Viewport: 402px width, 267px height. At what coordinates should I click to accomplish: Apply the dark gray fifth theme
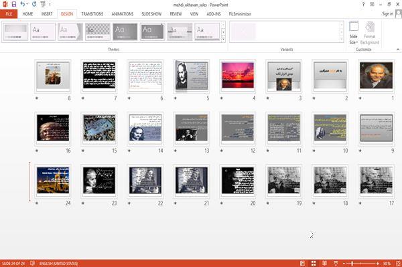click(125, 31)
